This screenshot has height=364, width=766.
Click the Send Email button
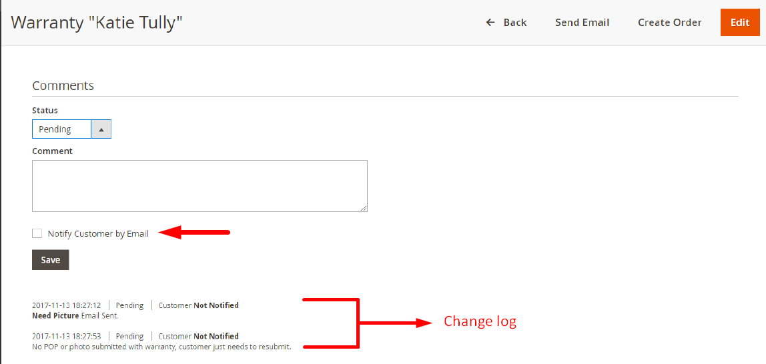tap(582, 23)
